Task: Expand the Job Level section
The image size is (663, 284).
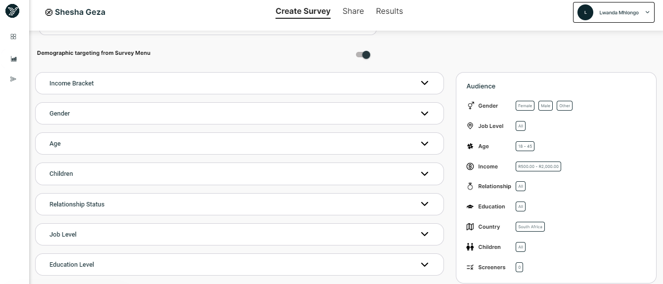Action: 239,234
